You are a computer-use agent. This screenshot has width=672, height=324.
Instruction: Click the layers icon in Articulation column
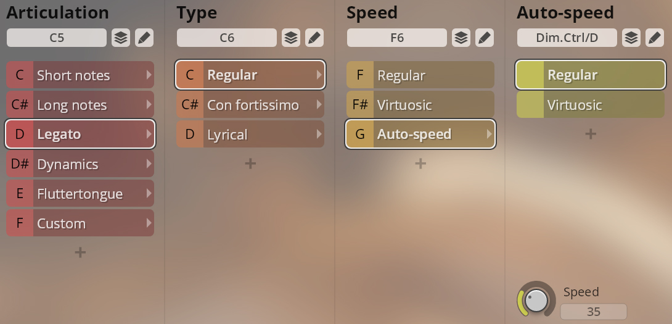coord(121,38)
